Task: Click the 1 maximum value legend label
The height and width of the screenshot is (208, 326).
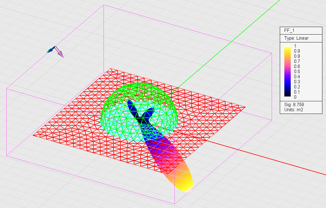Action: click(296, 46)
